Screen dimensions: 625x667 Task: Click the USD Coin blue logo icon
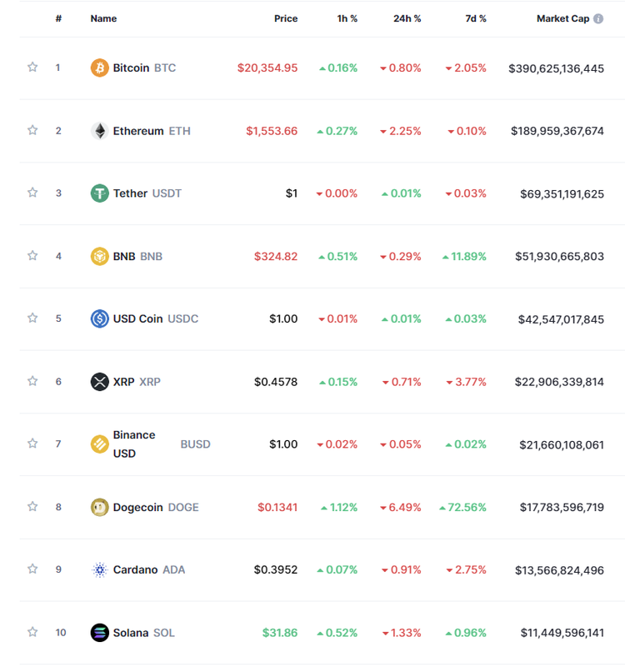click(x=99, y=318)
